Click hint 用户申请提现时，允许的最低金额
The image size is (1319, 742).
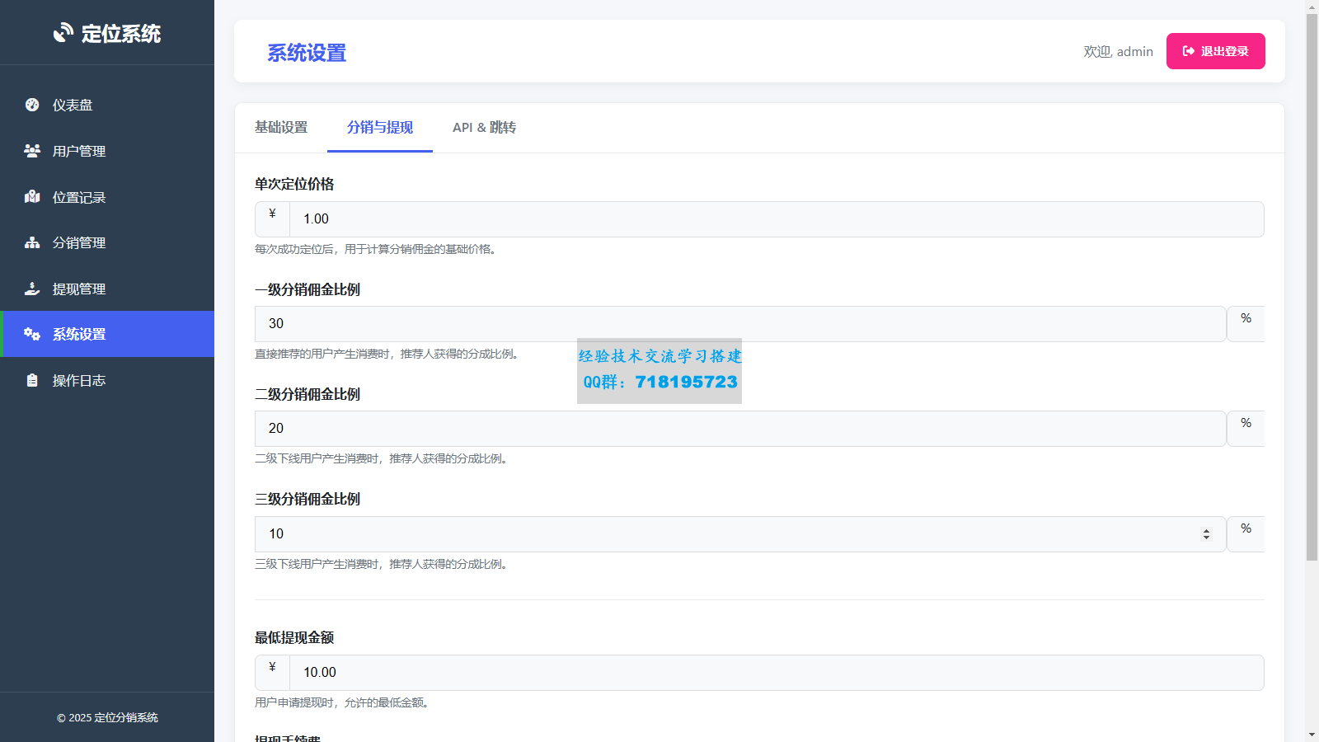click(343, 702)
